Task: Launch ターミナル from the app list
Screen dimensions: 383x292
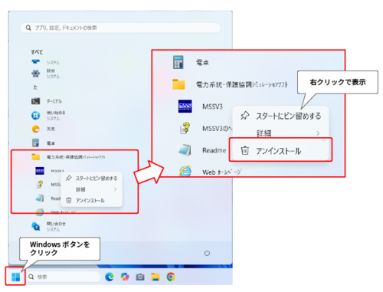Action: (x=35, y=101)
